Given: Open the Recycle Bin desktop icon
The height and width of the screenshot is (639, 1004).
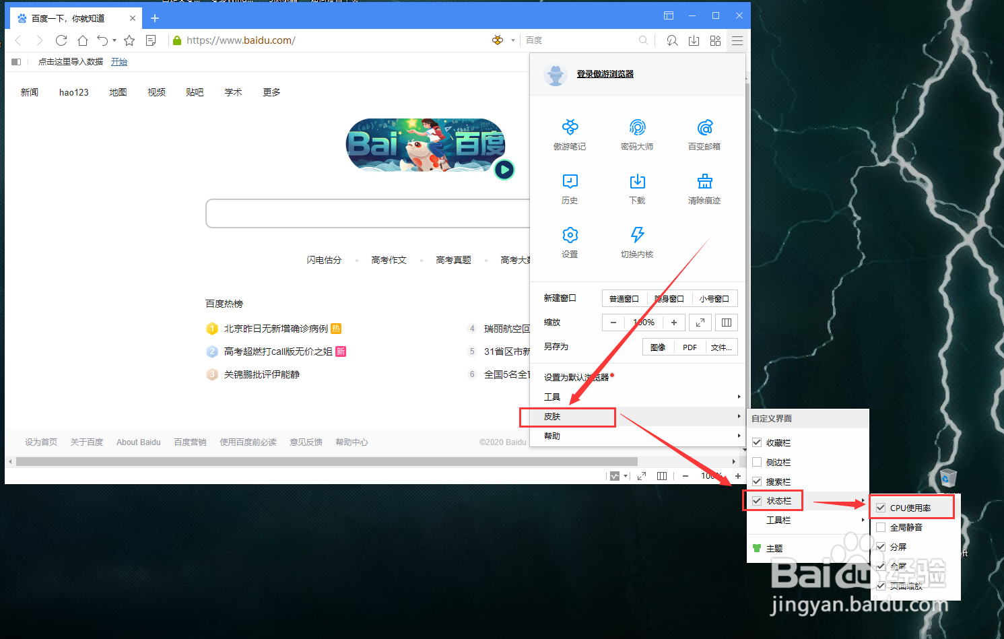Looking at the screenshot, I should 948,478.
